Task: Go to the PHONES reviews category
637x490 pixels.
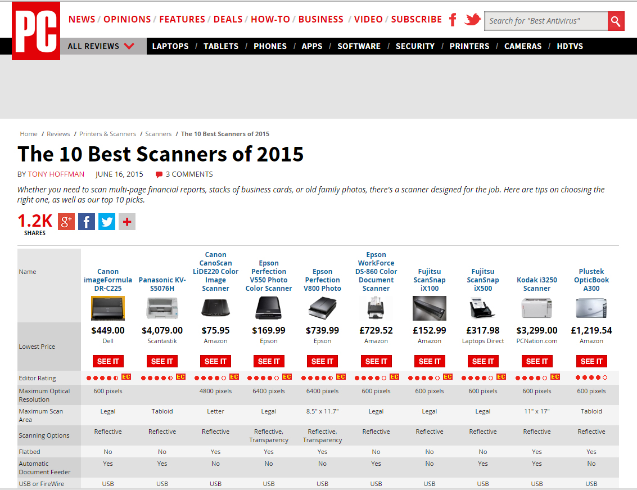Action: click(270, 46)
